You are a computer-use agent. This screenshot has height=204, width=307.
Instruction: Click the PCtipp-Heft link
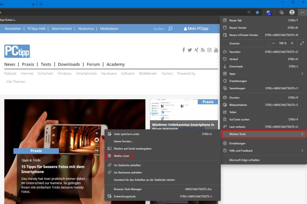tap(37, 29)
